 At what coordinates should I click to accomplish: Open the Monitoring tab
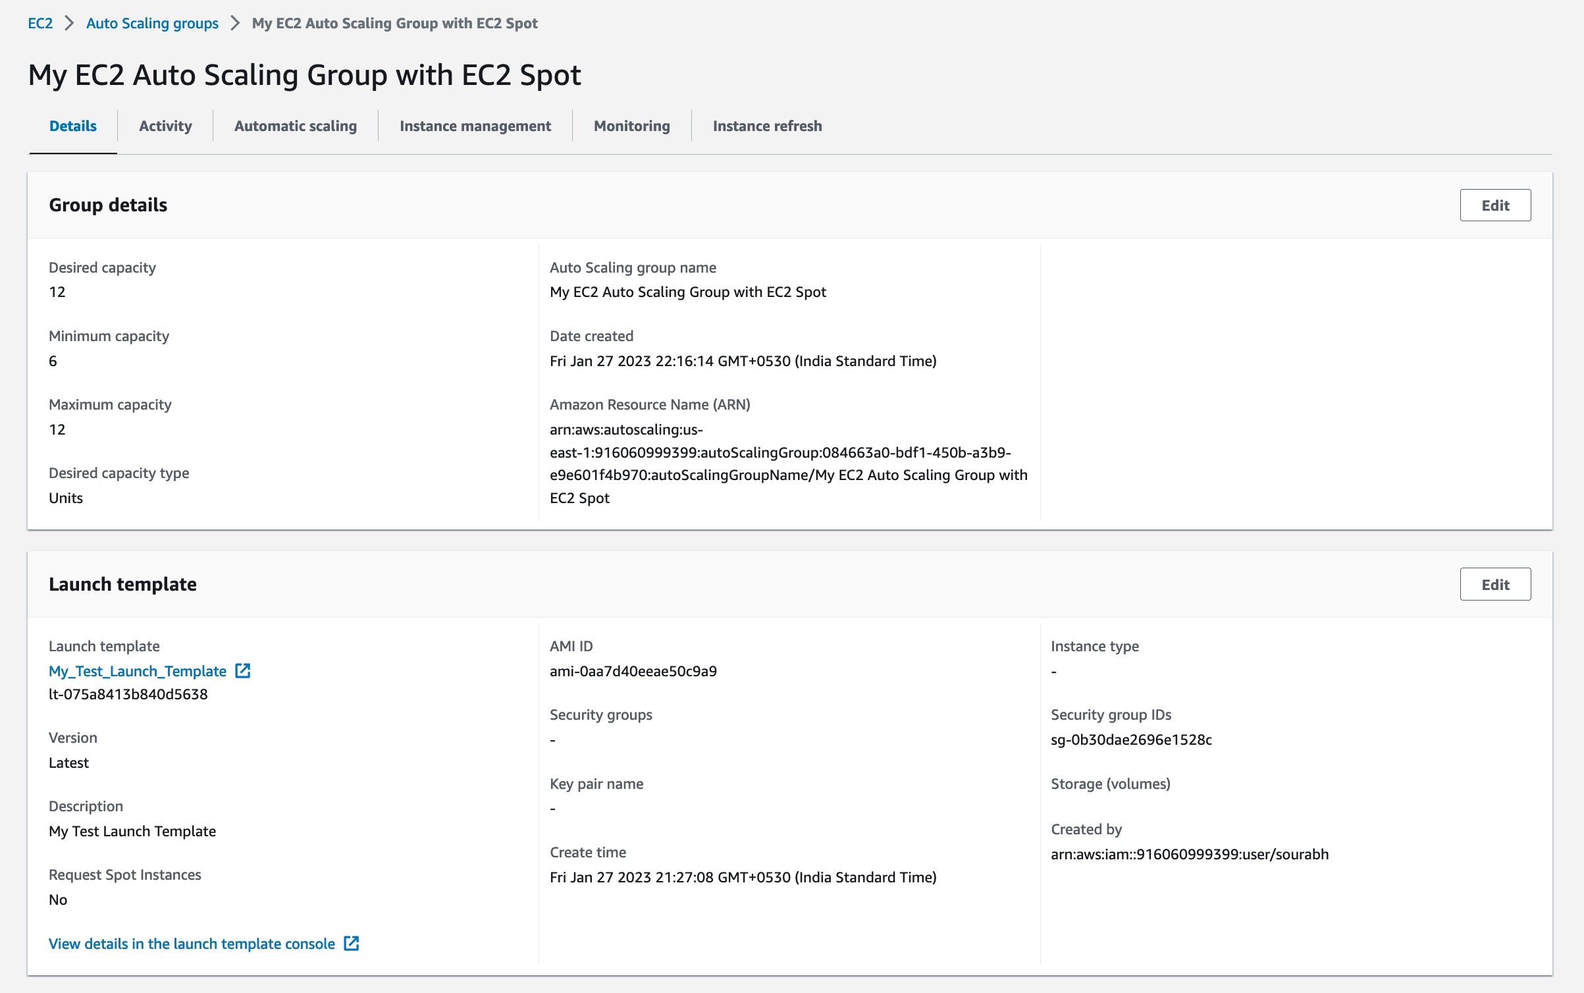click(x=631, y=125)
